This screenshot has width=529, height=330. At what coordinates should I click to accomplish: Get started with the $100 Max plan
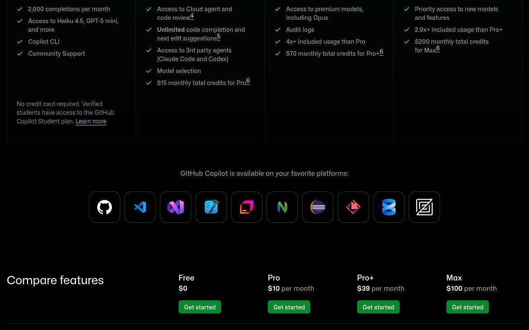click(x=467, y=307)
